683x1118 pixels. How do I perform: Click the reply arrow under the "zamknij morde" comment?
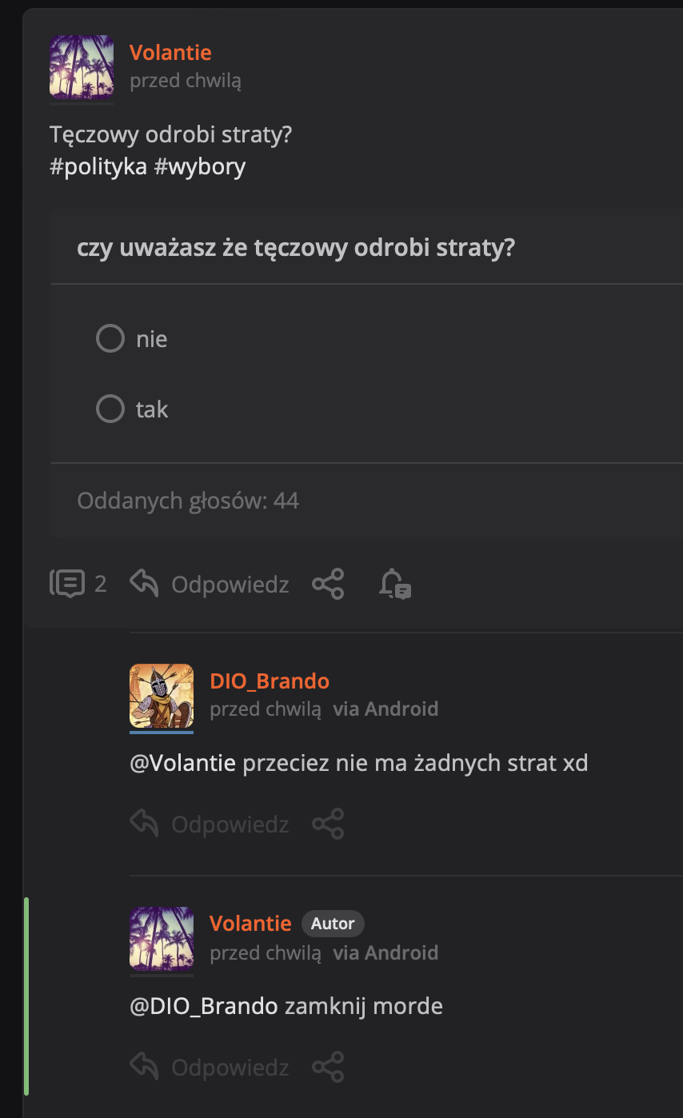tap(144, 1067)
